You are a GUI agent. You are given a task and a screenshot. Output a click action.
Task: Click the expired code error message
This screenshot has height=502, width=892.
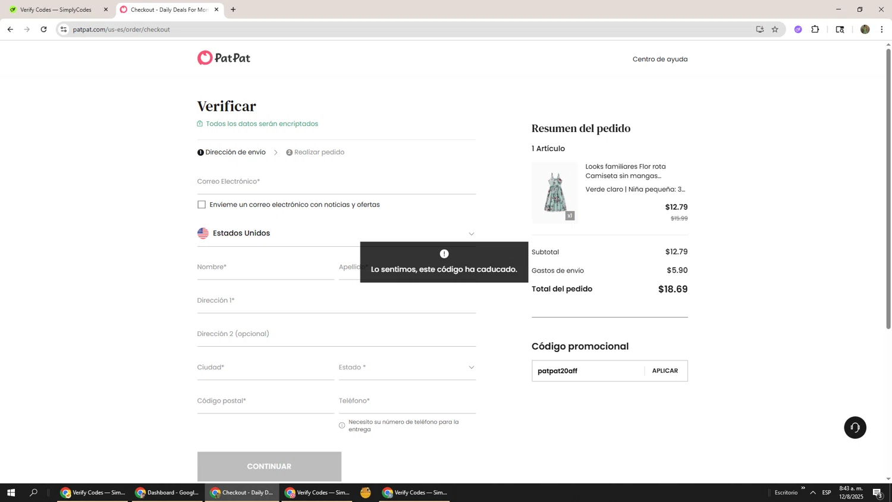tap(444, 262)
